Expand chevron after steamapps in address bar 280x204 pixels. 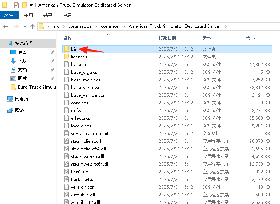click(96, 26)
